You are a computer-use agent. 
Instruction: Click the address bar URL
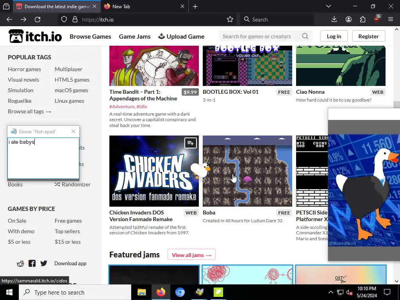click(98, 20)
